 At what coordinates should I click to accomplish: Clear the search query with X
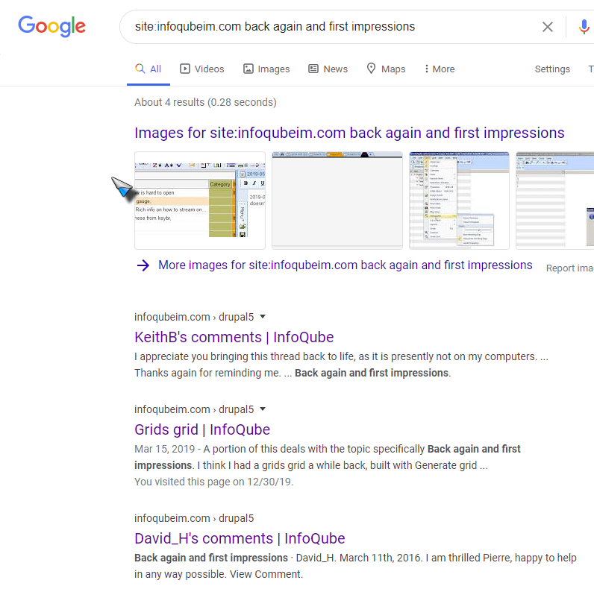pos(548,27)
